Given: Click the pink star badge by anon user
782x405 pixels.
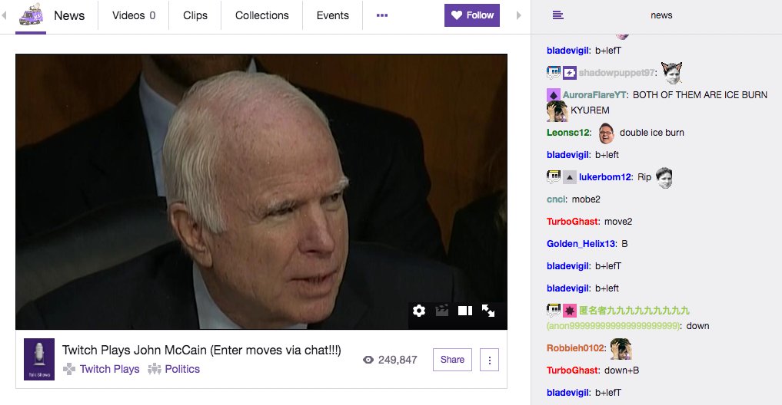Looking at the screenshot, I should click(x=570, y=311).
